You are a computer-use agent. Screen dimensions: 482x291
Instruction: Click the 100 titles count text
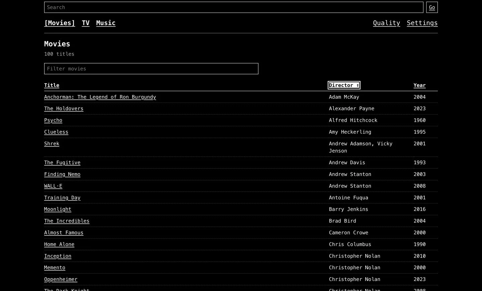pos(59,54)
